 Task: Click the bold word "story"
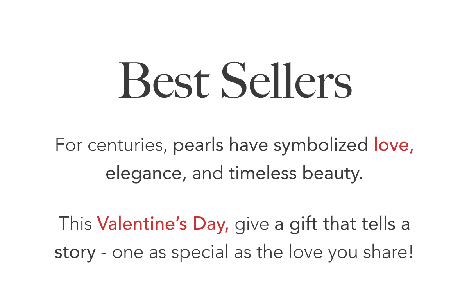tap(75, 254)
